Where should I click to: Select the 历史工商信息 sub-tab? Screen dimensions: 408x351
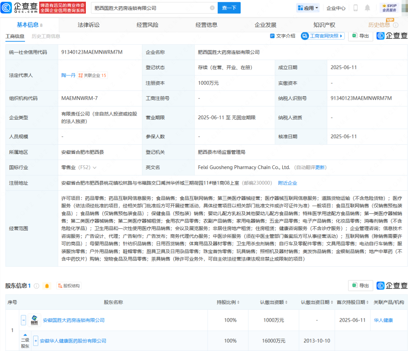46,36
